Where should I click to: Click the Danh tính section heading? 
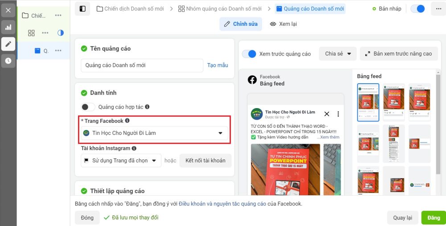(x=103, y=93)
